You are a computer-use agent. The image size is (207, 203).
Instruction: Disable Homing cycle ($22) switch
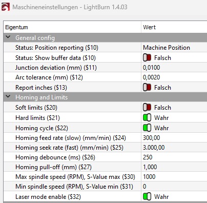coord(147,128)
